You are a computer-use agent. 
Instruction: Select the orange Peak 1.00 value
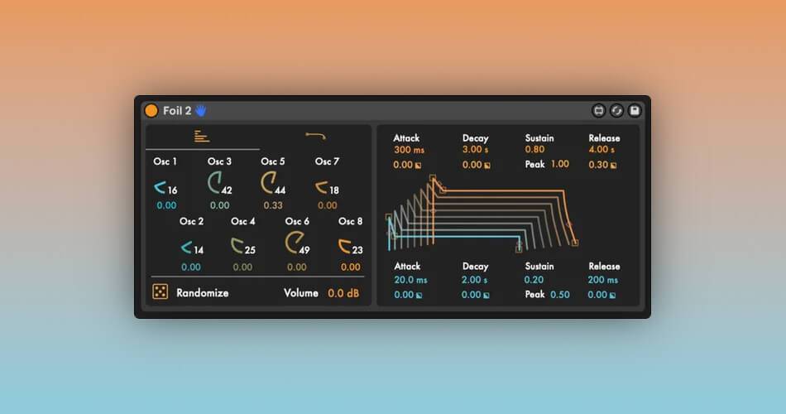(x=560, y=164)
